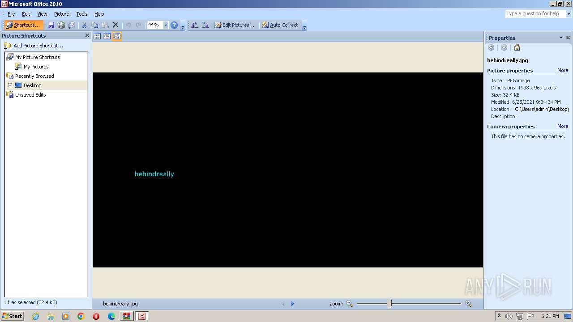
Task: Click Edit Pictures button
Action: pos(235,25)
